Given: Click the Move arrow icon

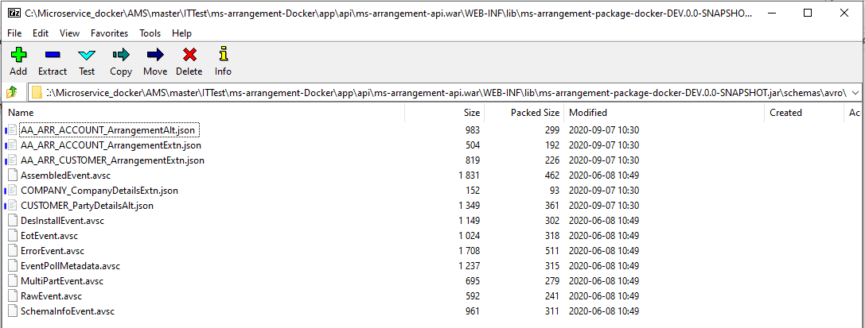Looking at the screenshot, I should tap(155, 55).
